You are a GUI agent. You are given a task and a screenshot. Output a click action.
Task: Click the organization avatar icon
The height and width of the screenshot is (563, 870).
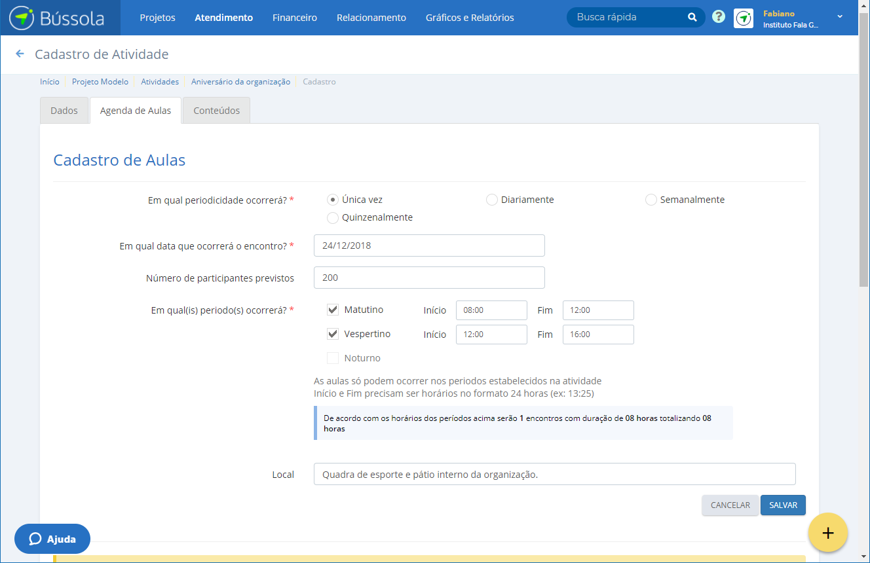point(744,18)
